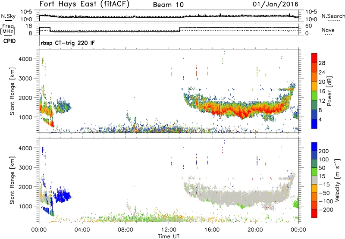The image size is (345, 239).
Task: Click the "3000" tick in velocity panel
Action: click(x=25, y=167)
